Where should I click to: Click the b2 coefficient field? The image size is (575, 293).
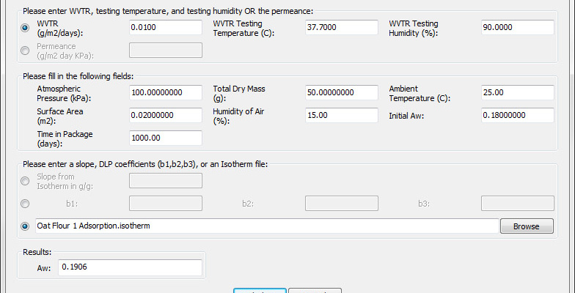pos(342,204)
